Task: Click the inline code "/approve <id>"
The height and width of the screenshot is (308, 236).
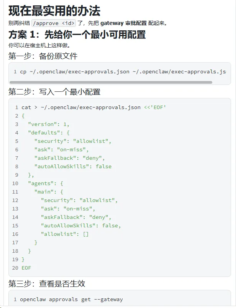Action: [x=54, y=23]
